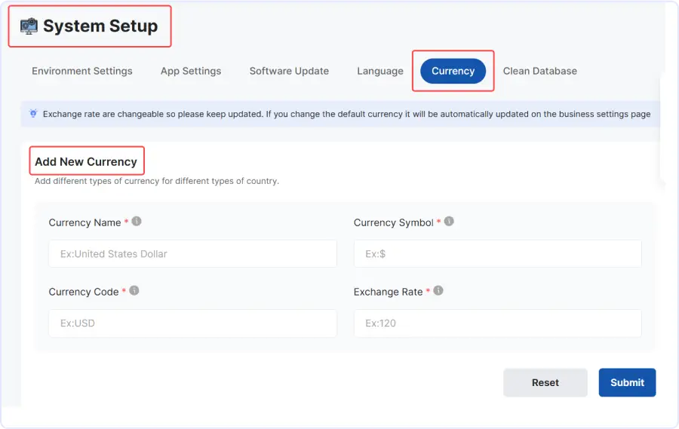Focus the Currency Name input field

pos(192,254)
